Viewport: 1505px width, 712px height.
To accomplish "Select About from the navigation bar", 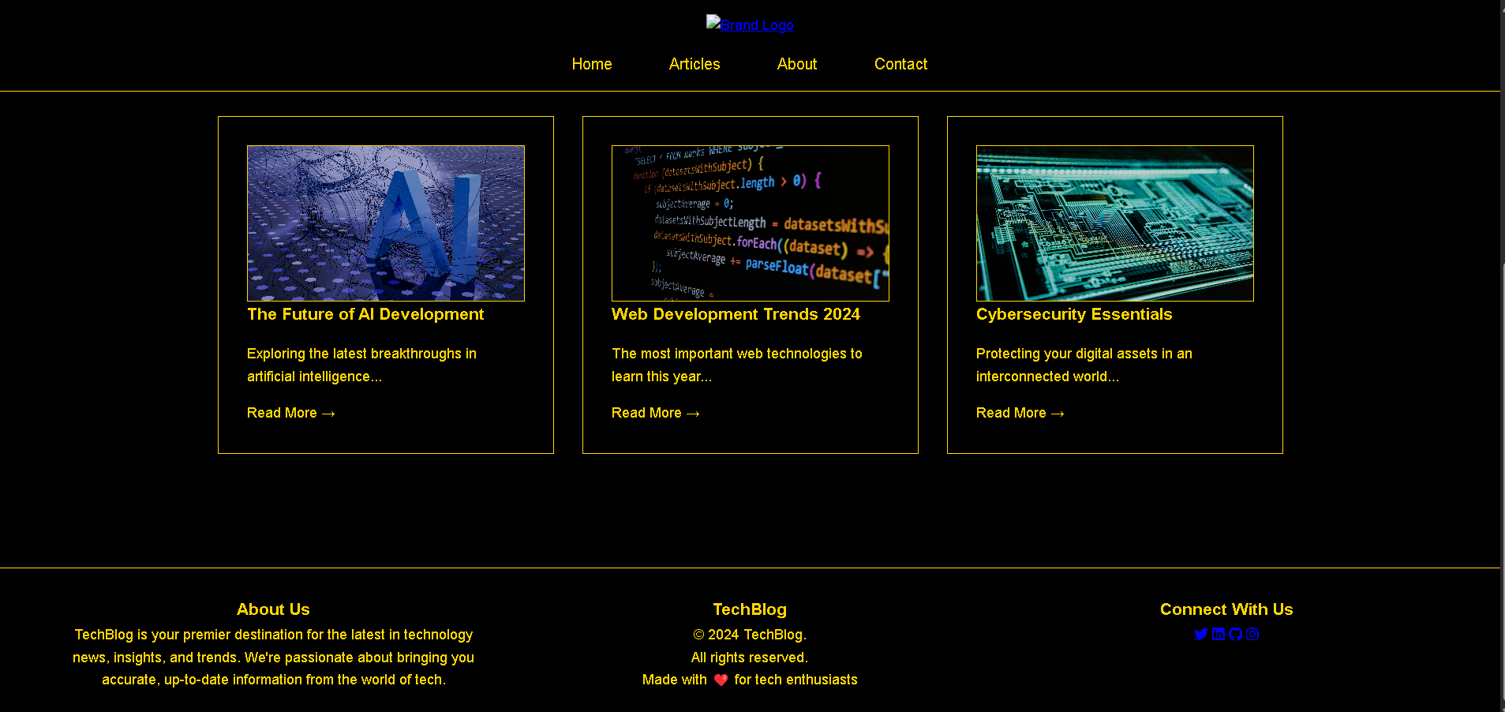I will (x=797, y=64).
